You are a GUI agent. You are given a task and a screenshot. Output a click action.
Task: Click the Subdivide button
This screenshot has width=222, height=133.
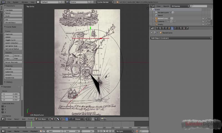(x=13, y=72)
